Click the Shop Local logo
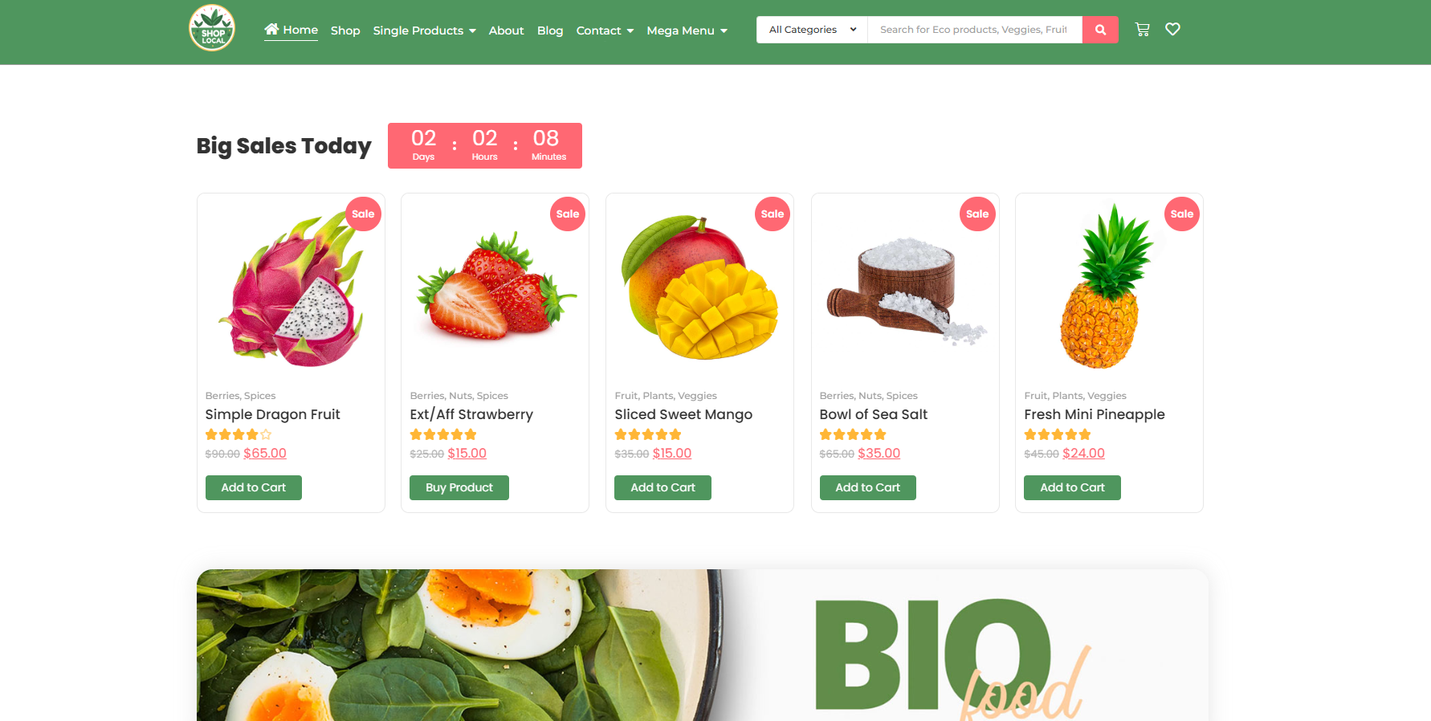 (212, 28)
